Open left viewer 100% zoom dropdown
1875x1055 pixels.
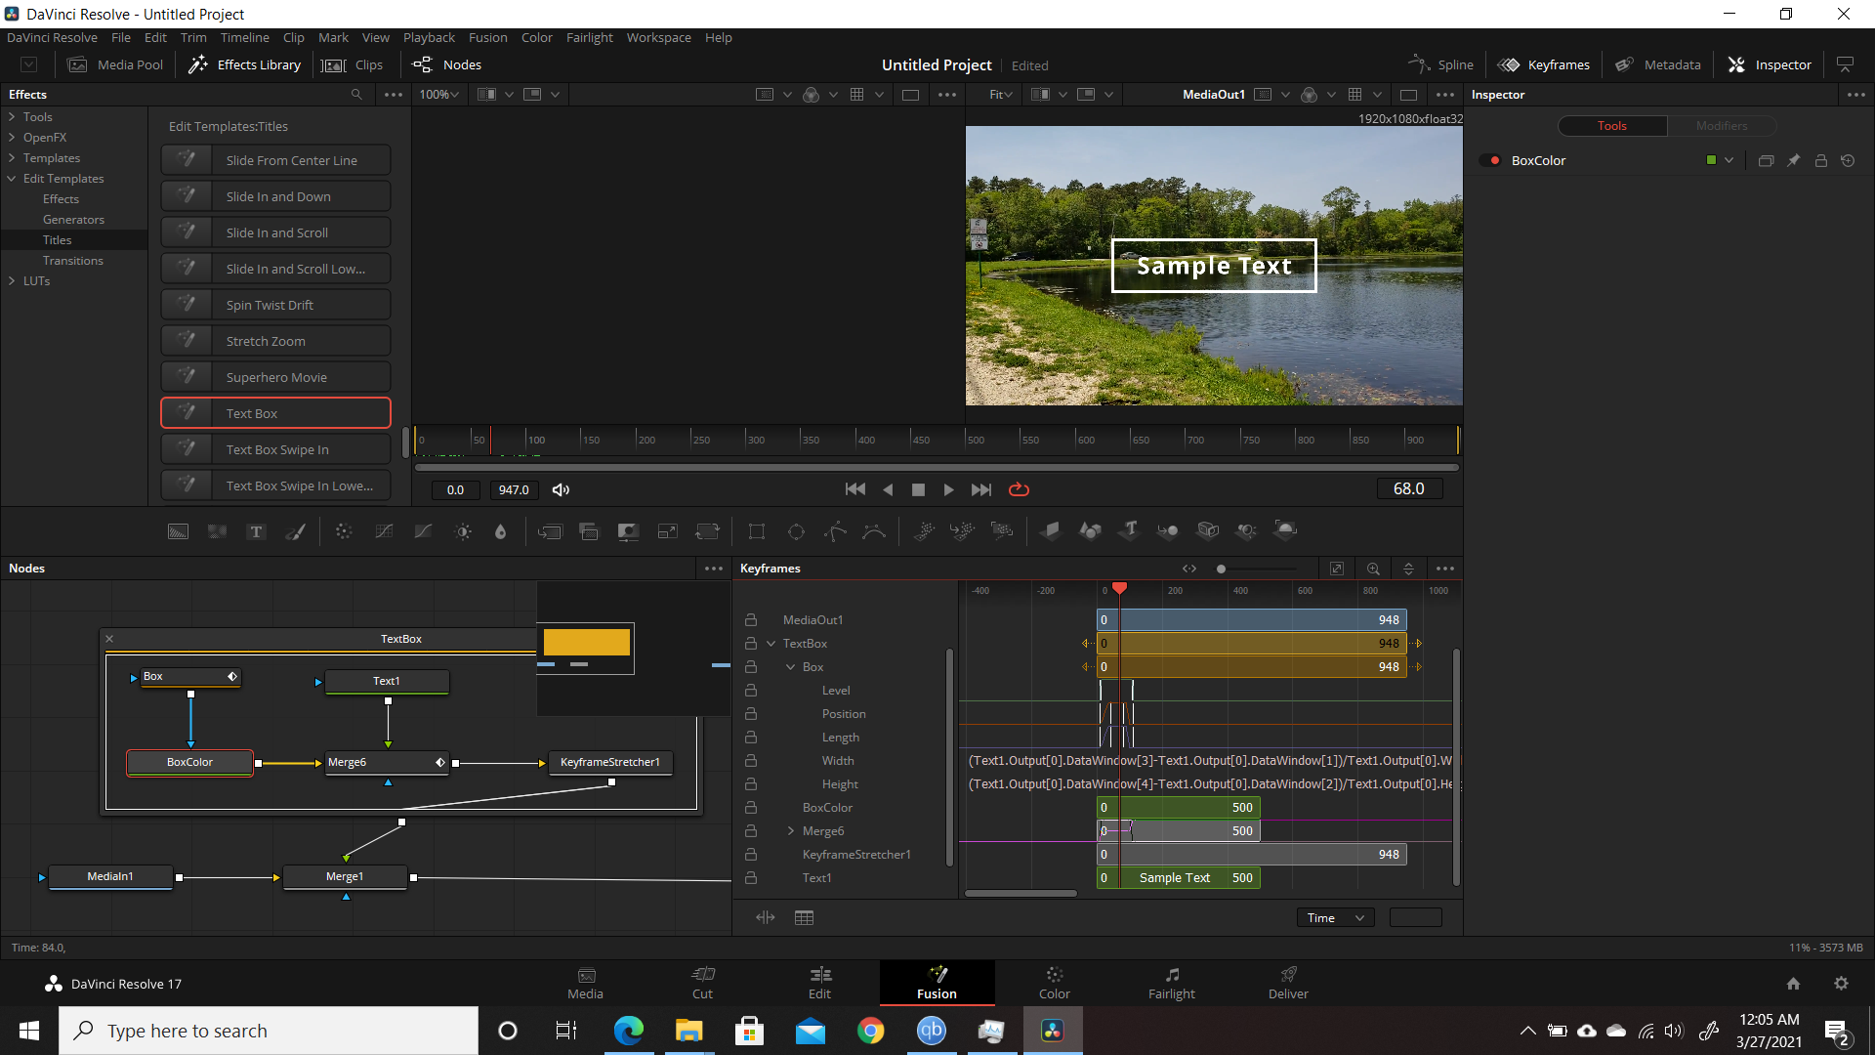coord(438,95)
